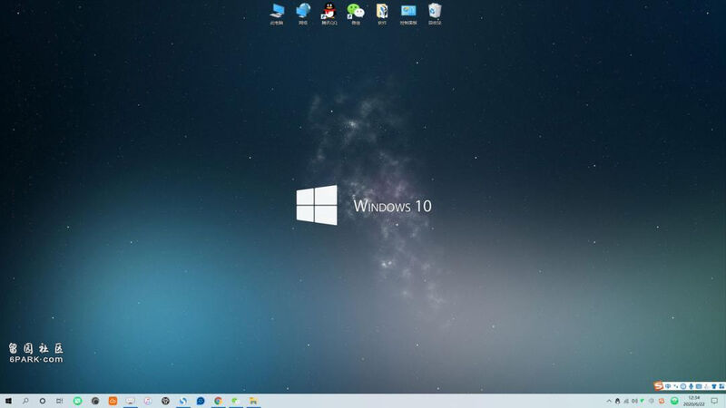Open the taskbar clock and date
Screen dimensions: 726x408
(x=694, y=401)
